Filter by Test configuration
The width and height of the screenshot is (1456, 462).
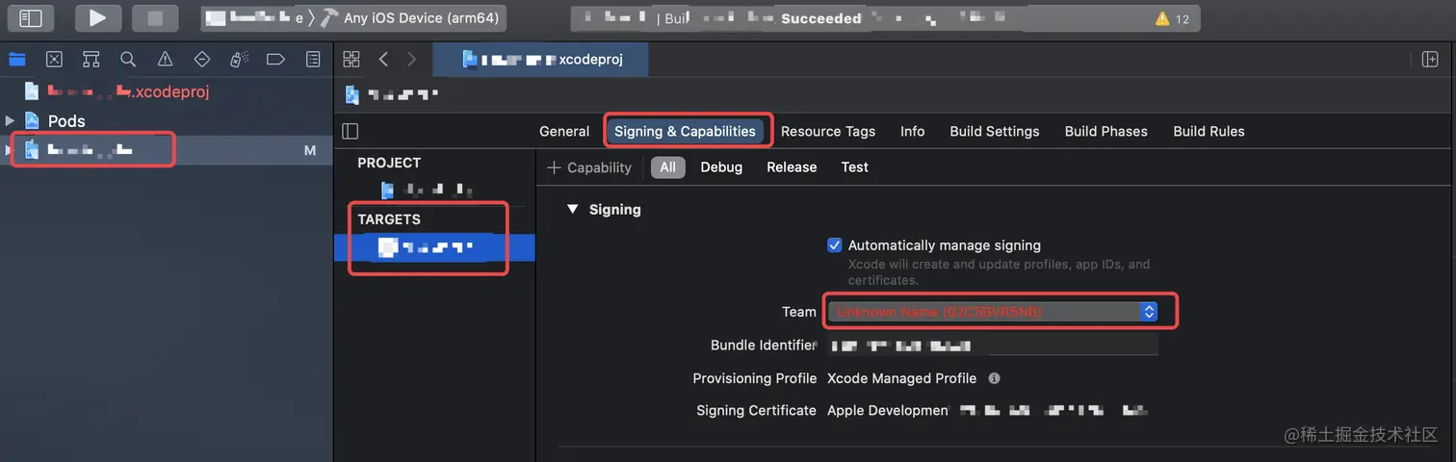(854, 167)
